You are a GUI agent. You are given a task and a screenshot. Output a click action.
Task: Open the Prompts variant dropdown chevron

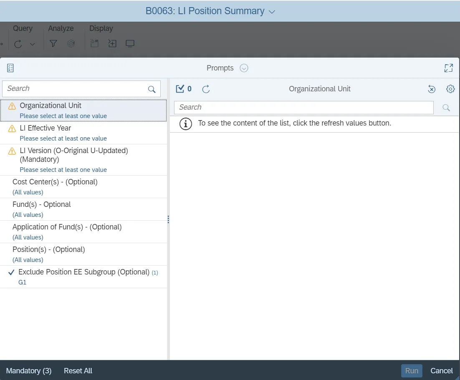[x=244, y=68]
